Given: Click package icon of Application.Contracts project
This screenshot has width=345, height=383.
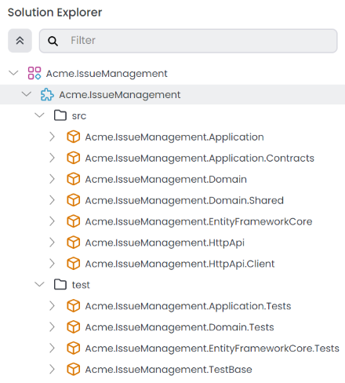Looking at the screenshot, I should coord(74,158).
